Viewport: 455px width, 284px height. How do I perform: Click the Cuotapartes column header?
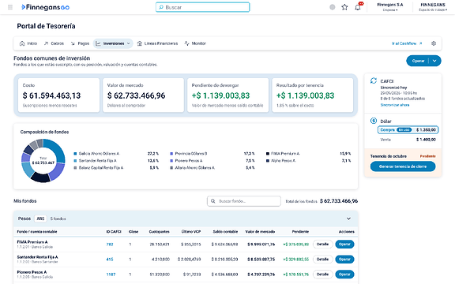(159, 232)
